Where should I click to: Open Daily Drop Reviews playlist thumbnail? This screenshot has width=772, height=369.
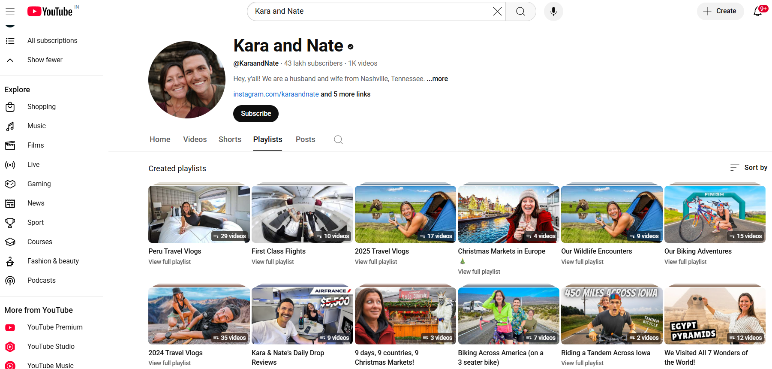click(x=302, y=316)
